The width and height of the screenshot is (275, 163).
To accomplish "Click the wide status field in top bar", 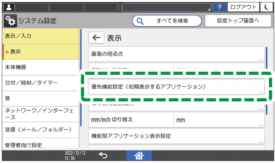I will [166, 7].
